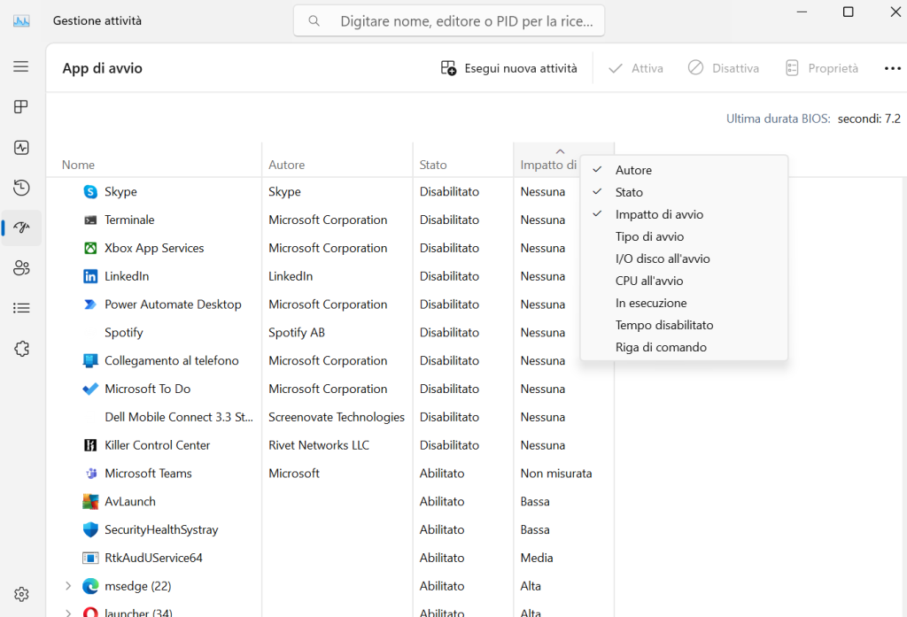Click the Attiva button

tap(635, 68)
